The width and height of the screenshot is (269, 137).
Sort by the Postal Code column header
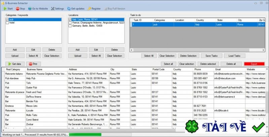point(161,70)
